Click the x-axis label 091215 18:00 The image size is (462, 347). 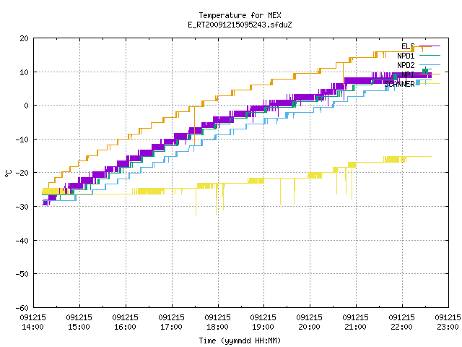(218, 322)
